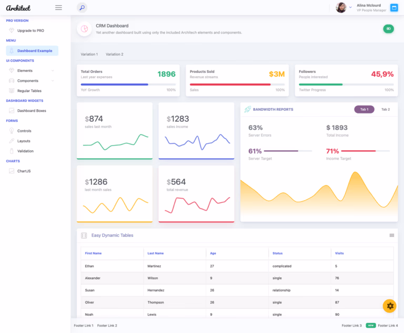The width and height of the screenshot is (404, 333).
Task: Select Tab 2 in Bandwidth Reports
Action: (x=386, y=109)
